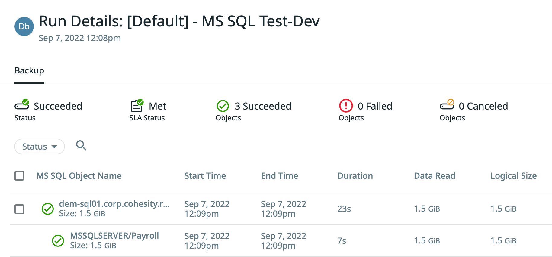
Task: Sort by Logical Size column header
Action: click(x=513, y=176)
